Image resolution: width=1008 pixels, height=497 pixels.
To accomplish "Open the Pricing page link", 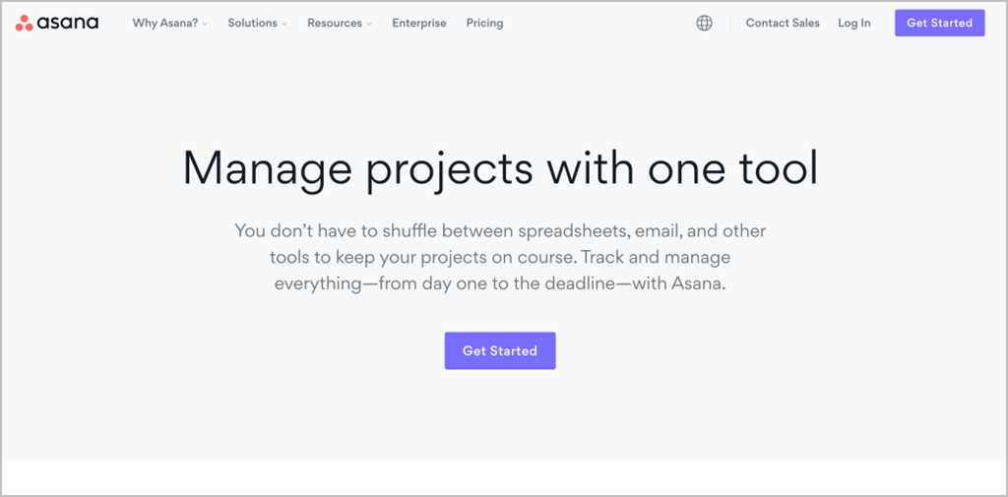I will pos(484,24).
